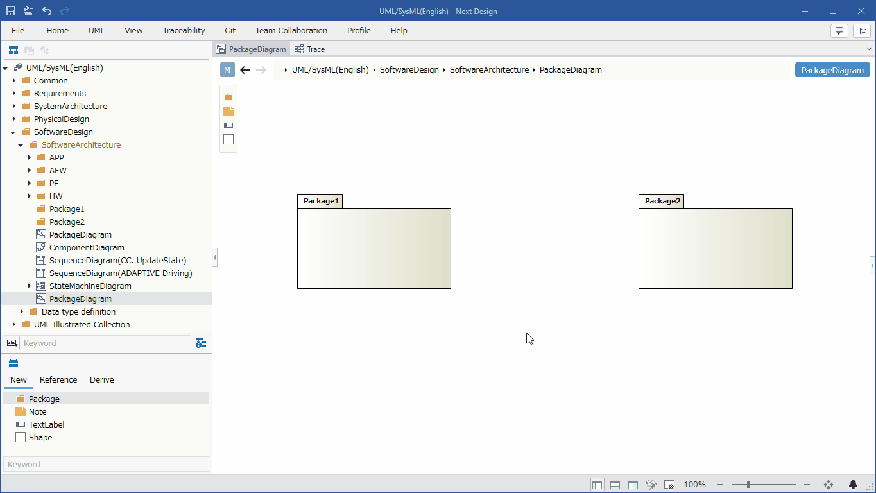Open the editor tab list dropdown
The height and width of the screenshot is (493, 876).
(x=869, y=49)
